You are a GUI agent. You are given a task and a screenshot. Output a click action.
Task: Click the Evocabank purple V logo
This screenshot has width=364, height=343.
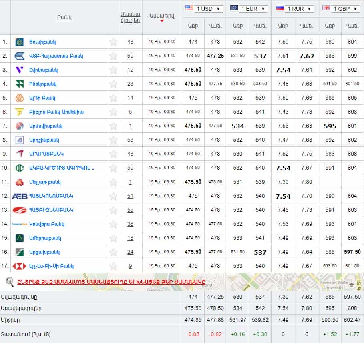click(19, 70)
